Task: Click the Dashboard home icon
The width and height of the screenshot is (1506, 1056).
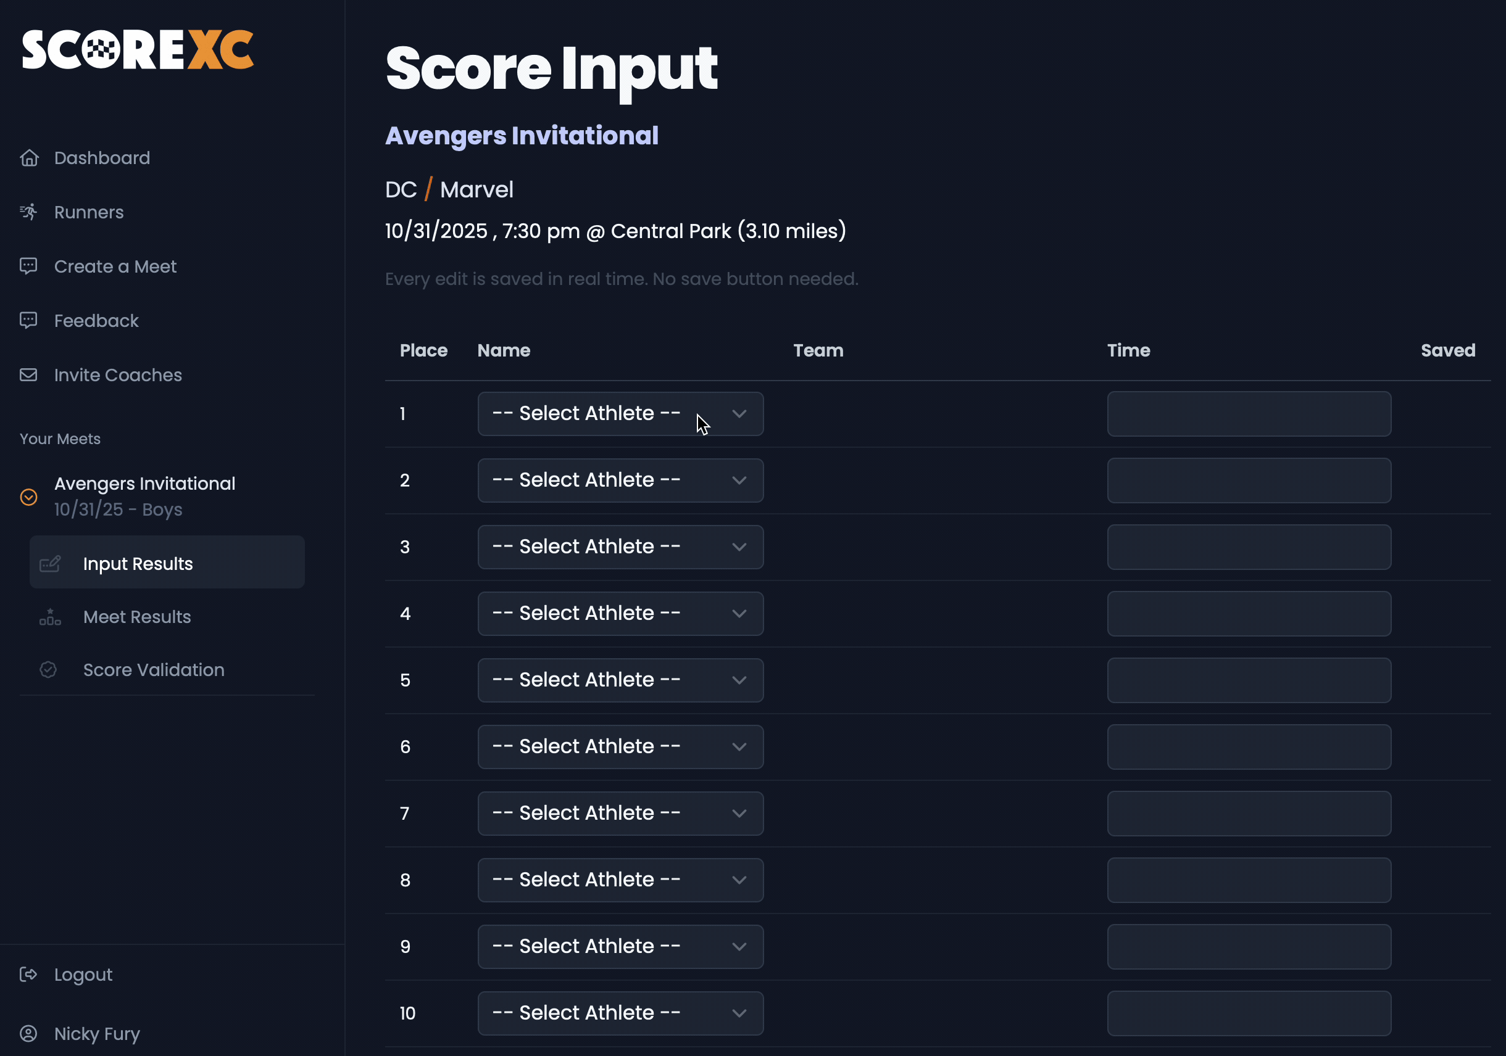Action: pos(29,158)
